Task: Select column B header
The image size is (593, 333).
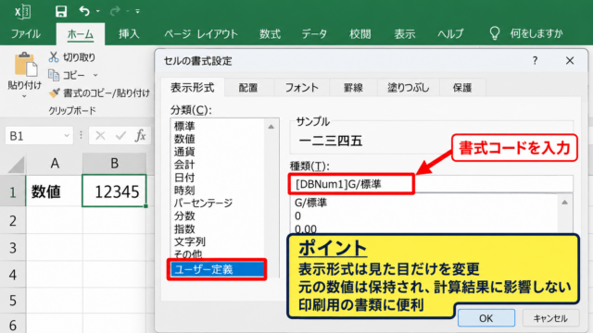Action: click(x=114, y=164)
